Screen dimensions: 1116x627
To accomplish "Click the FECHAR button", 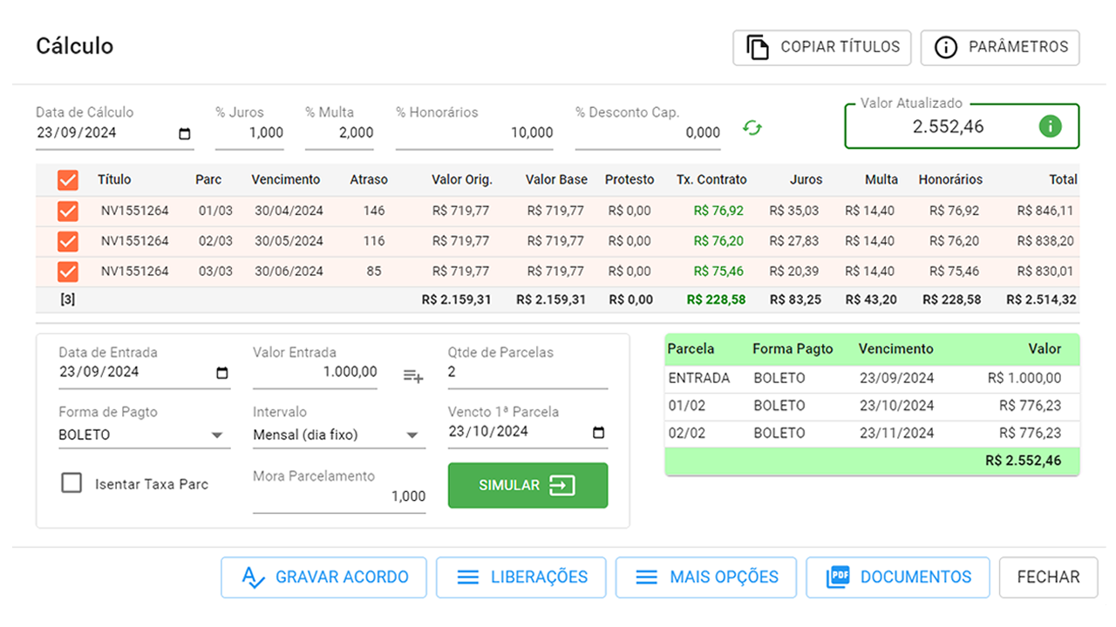I will 1048,577.
